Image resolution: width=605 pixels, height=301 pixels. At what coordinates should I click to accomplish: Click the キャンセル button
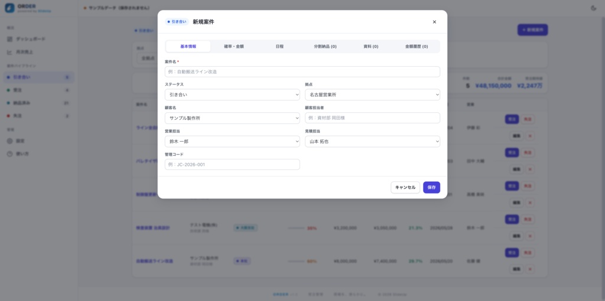pos(405,187)
